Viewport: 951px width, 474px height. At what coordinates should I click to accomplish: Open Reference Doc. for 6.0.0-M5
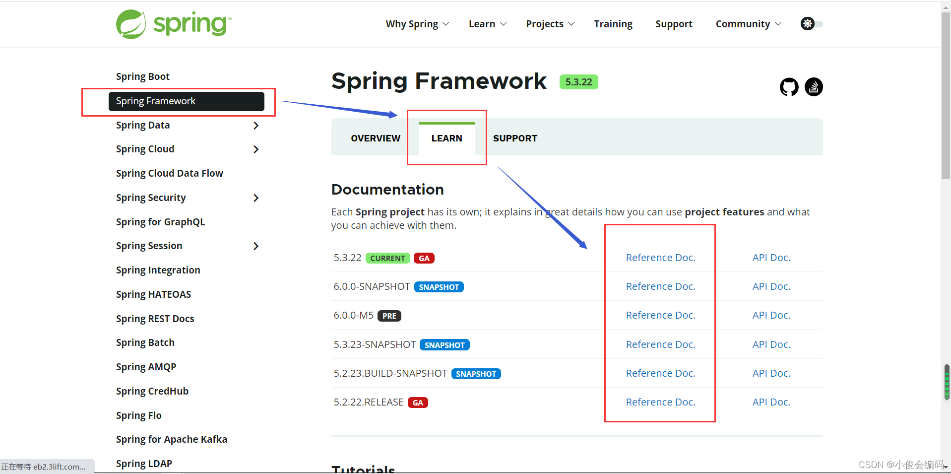pos(660,315)
